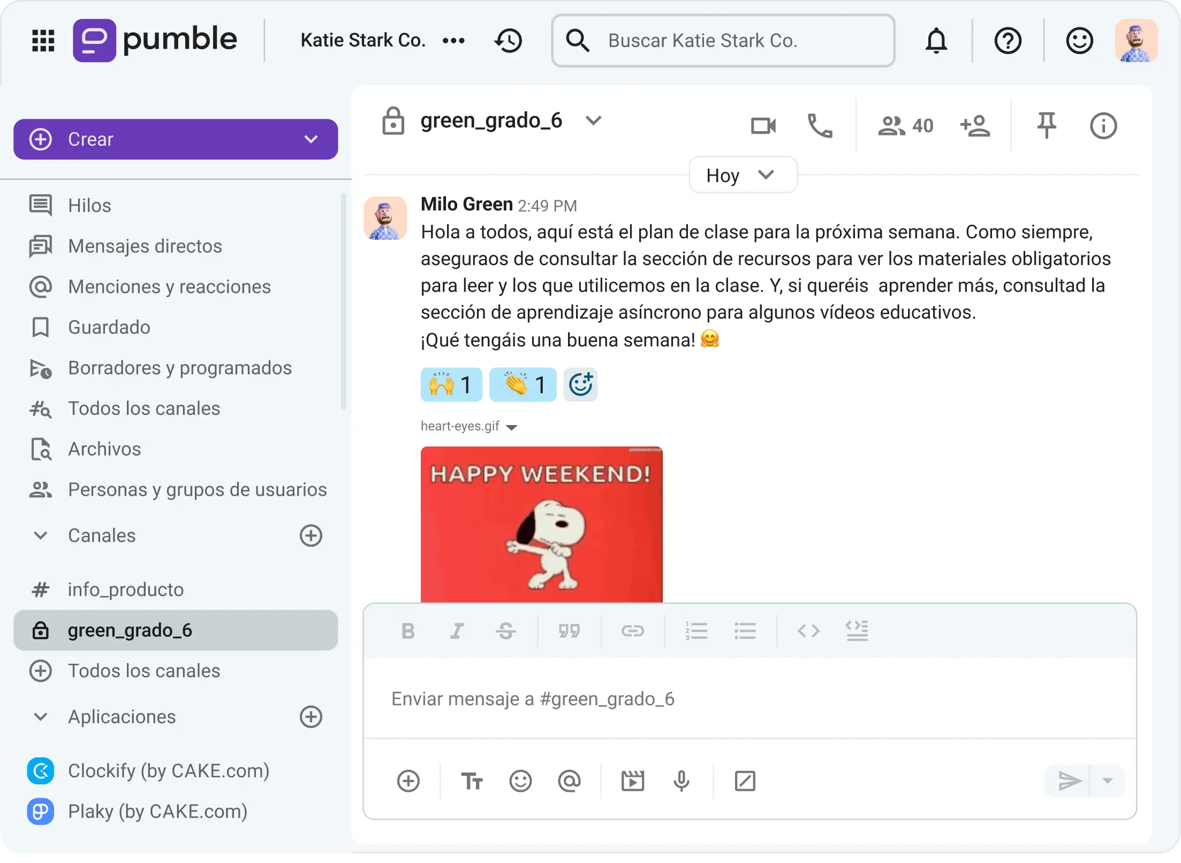The height and width of the screenshot is (863, 1181).
Task: Select green_grado_6 channel in sidebar
Action: tap(176, 630)
